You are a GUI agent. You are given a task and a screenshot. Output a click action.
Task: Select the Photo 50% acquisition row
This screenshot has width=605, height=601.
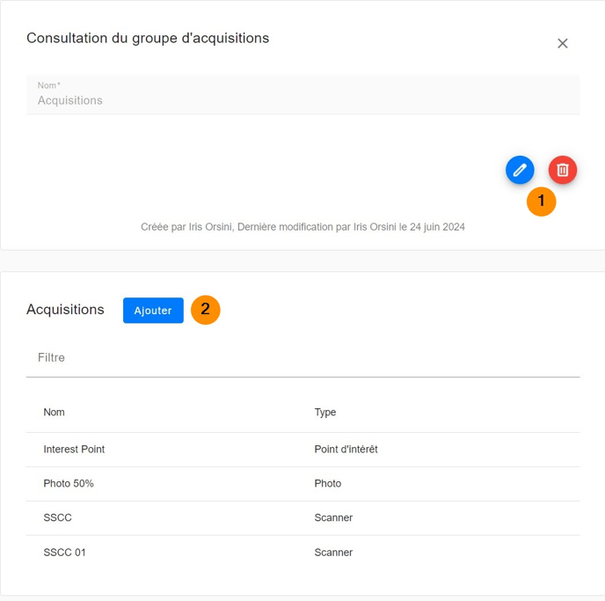click(69, 483)
